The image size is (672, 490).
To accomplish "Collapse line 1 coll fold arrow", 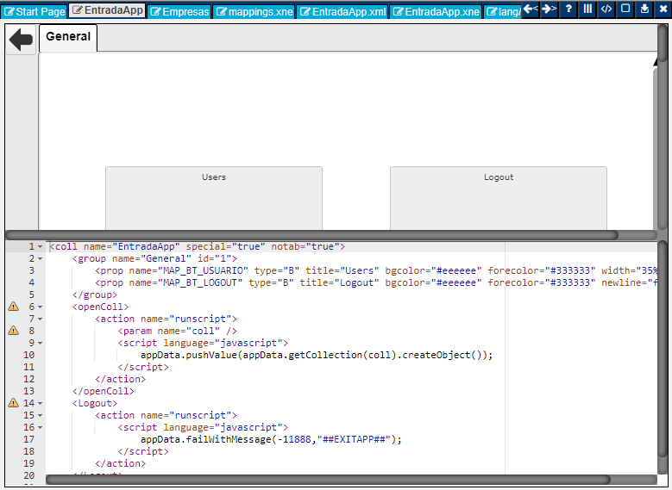I will (x=41, y=247).
